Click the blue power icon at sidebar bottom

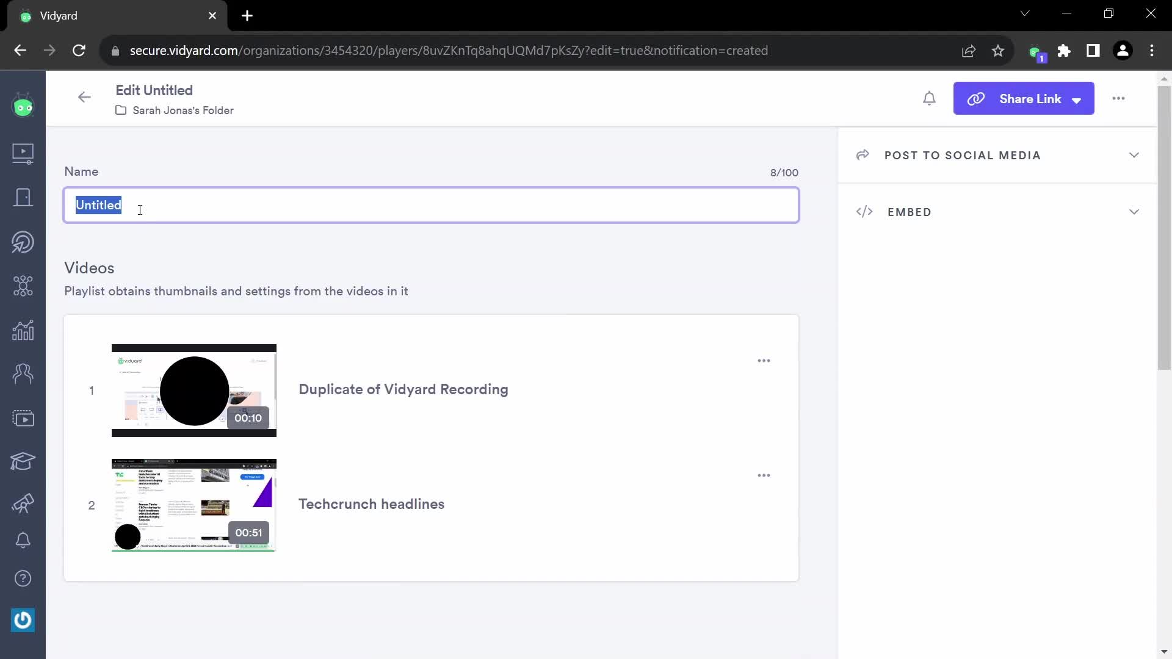coord(23,620)
